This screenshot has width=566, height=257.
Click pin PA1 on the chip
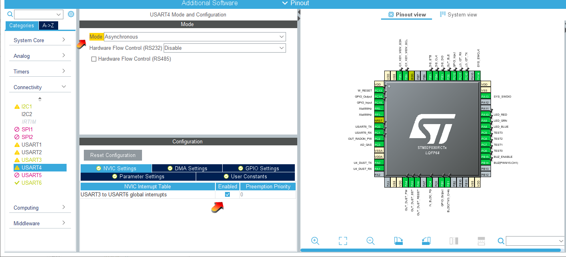[x=379, y=169]
